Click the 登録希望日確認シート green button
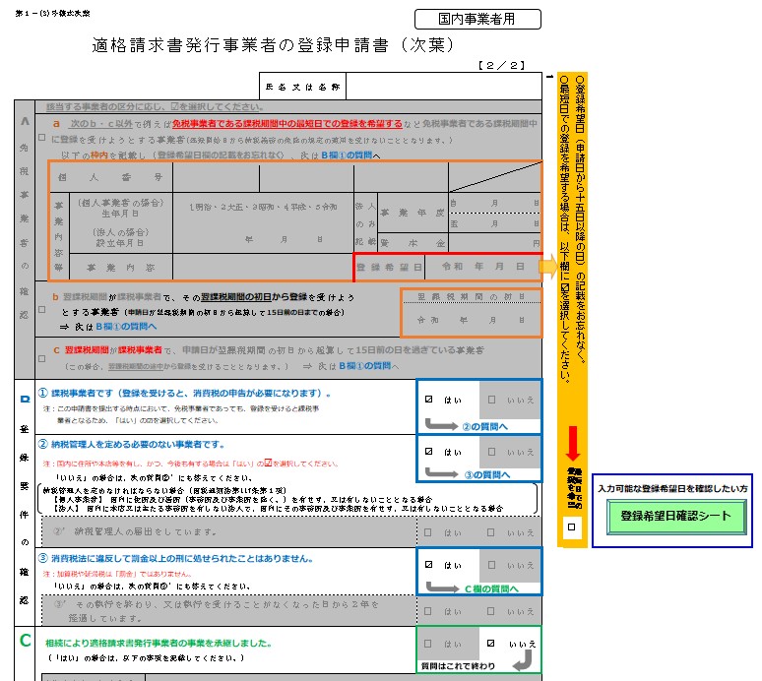The image size is (762, 681). point(676,516)
